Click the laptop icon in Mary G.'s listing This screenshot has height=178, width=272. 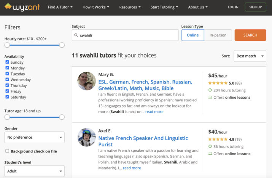point(210,97)
